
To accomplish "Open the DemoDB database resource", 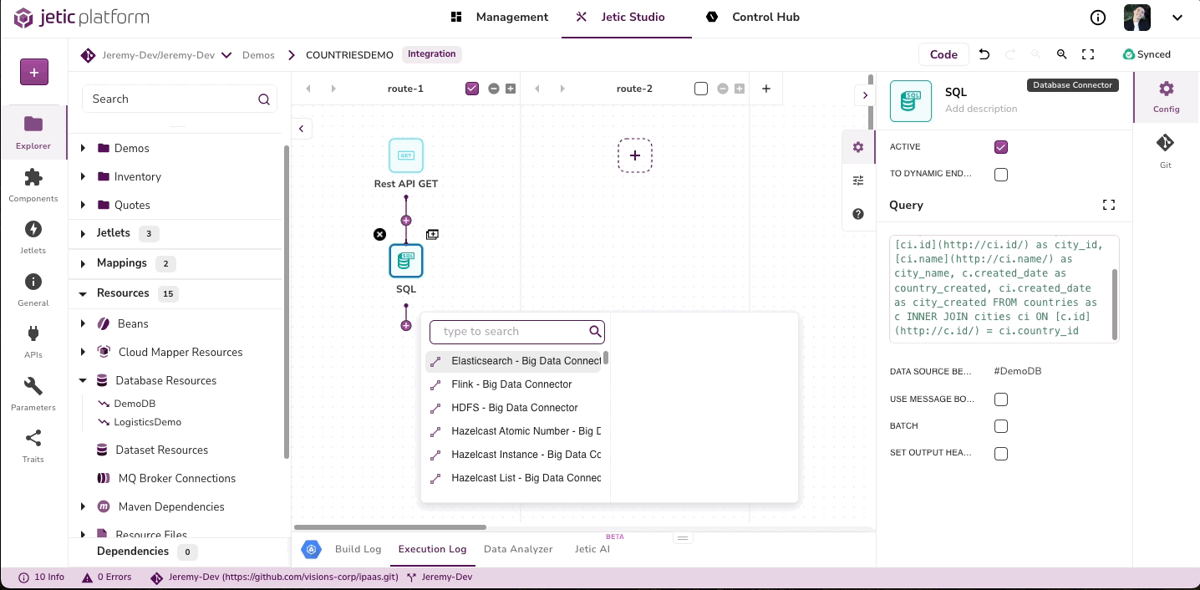I will click(x=135, y=404).
